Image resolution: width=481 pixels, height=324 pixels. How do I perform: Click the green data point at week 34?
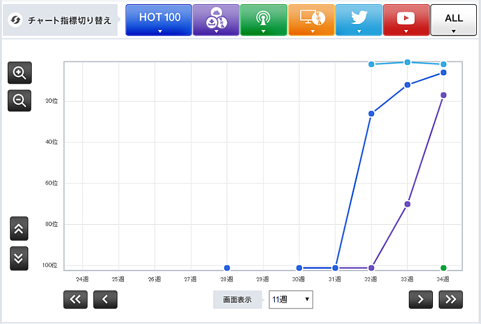444,267
